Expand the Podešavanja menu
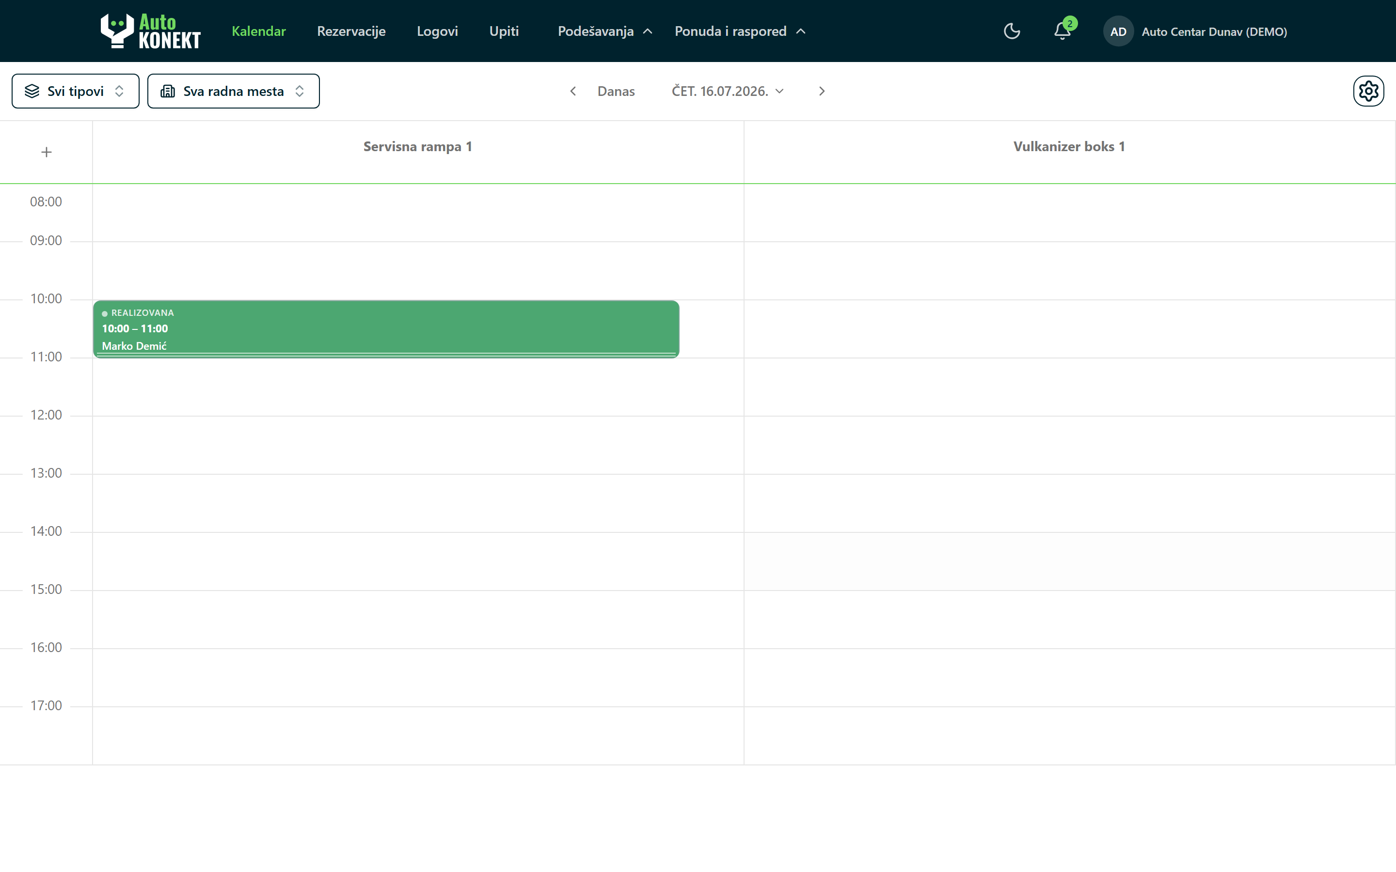Screen dimensions: 1396x872 [x=605, y=31]
